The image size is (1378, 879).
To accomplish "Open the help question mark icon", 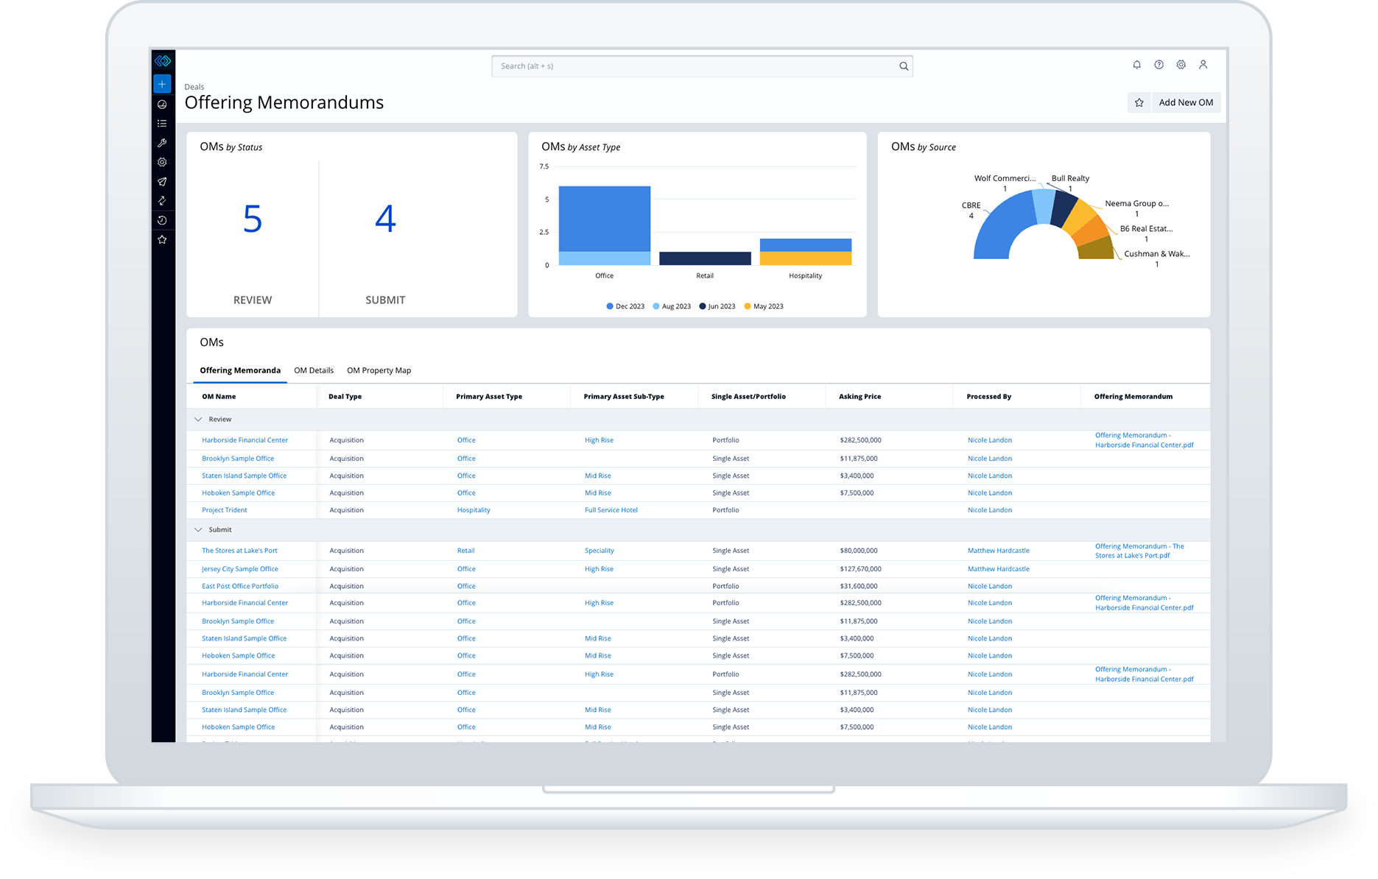I will pyautogui.click(x=1159, y=65).
